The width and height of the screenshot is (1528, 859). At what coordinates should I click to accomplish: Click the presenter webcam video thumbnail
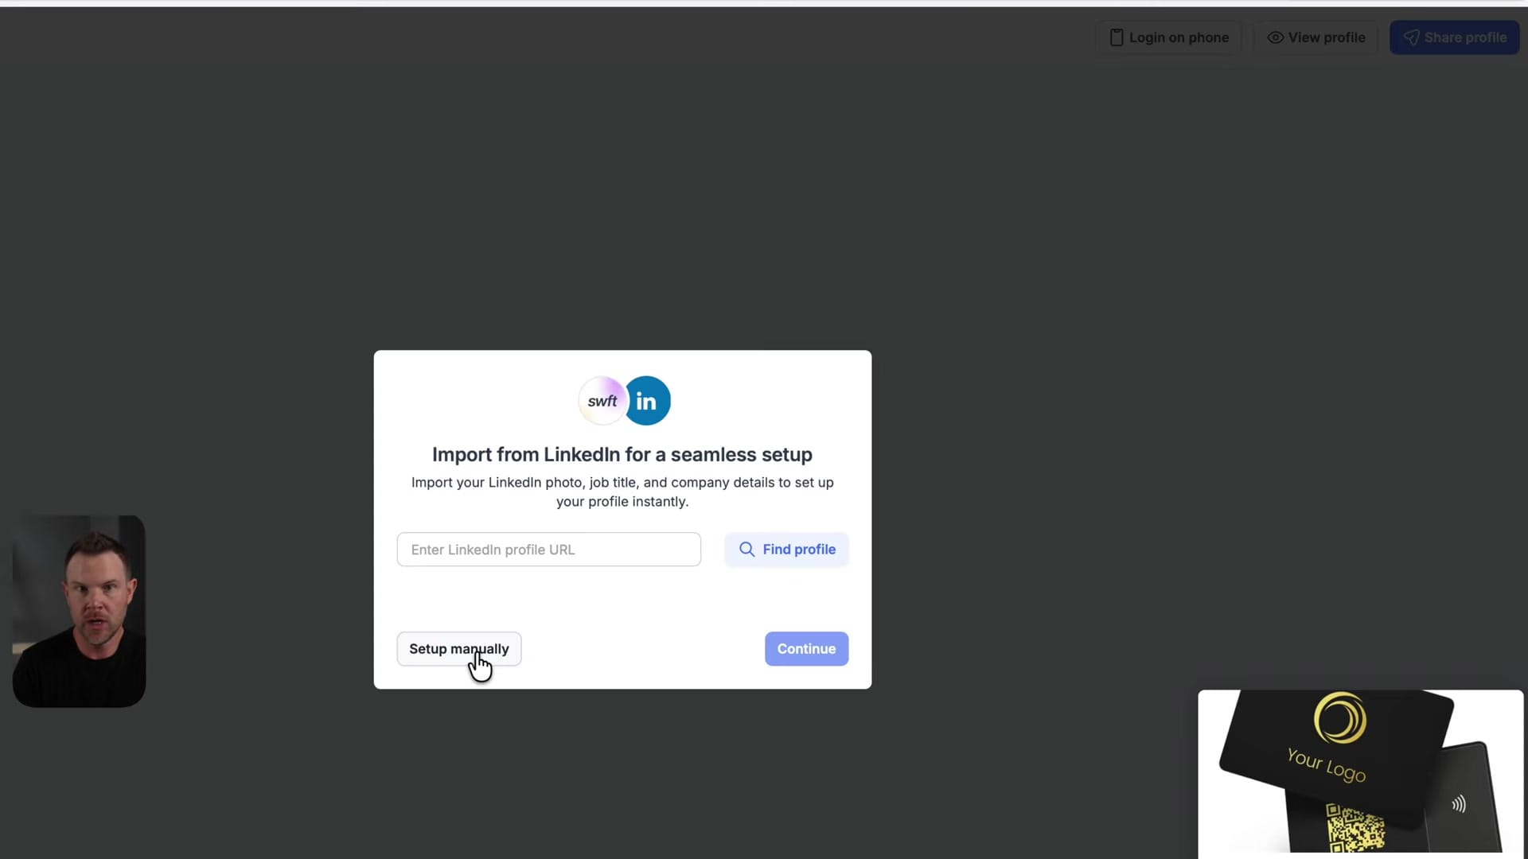(79, 611)
